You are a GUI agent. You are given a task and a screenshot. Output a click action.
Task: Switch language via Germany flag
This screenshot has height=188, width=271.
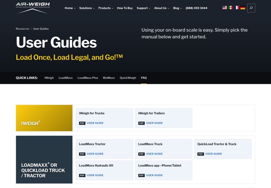(243, 8)
